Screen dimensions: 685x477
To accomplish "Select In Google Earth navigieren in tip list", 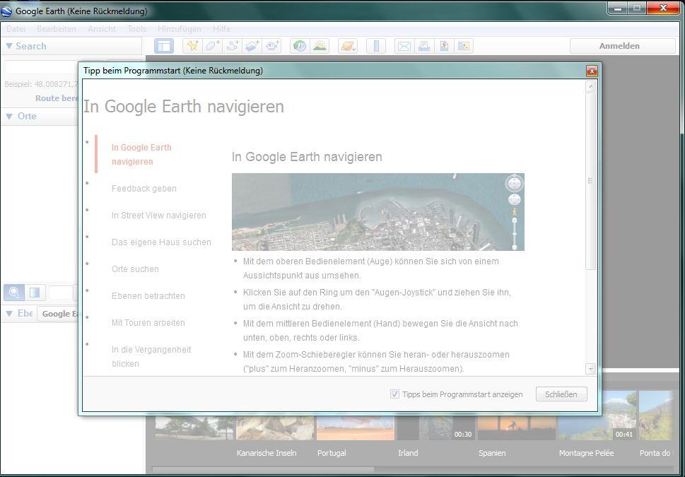I will (x=141, y=155).
